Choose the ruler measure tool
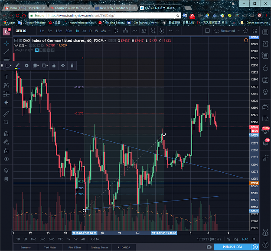Image resolution: width=271 pixels, height=251 pixels. tap(7, 114)
